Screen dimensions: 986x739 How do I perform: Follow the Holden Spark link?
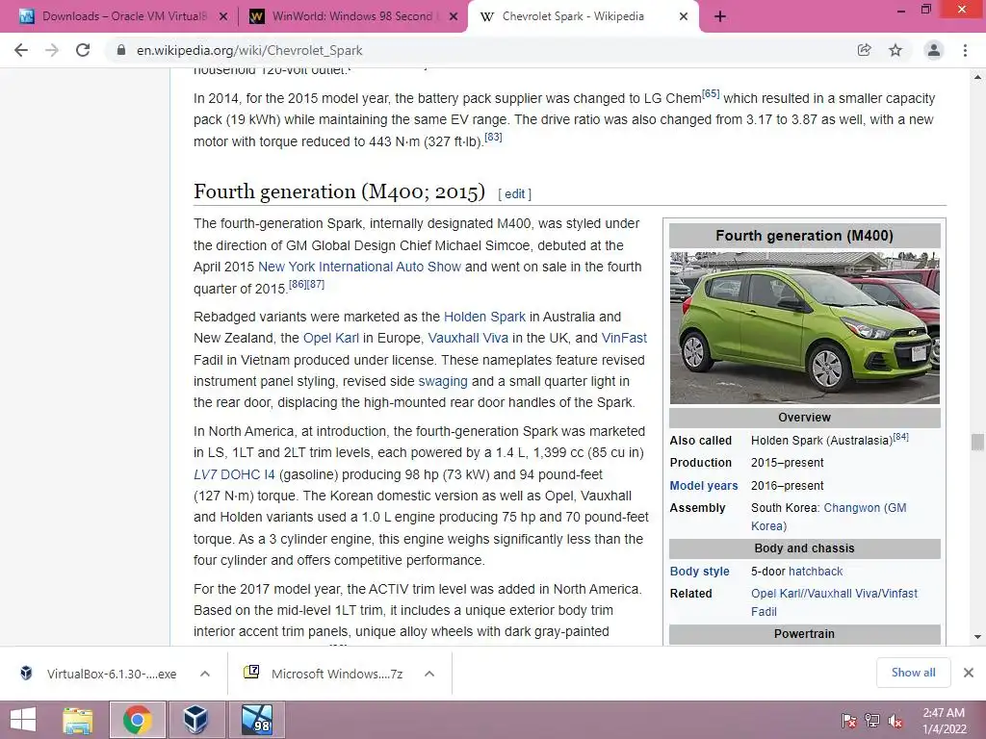point(485,317)
